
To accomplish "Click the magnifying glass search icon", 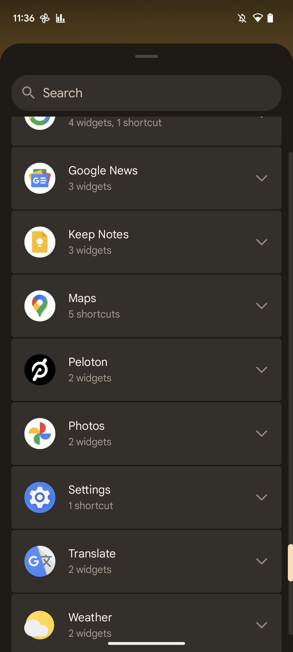I will click(x=28, y=93).
